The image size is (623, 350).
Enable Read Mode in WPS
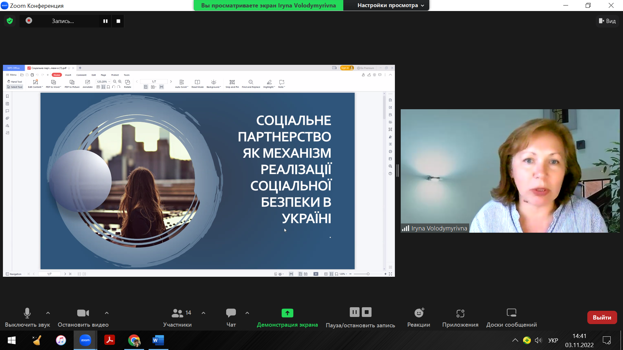(198, 84)
